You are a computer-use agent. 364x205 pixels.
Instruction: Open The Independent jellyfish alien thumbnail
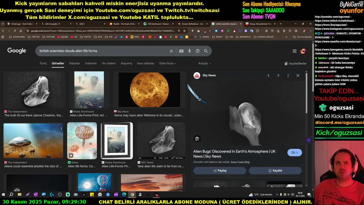pos(33,140)
